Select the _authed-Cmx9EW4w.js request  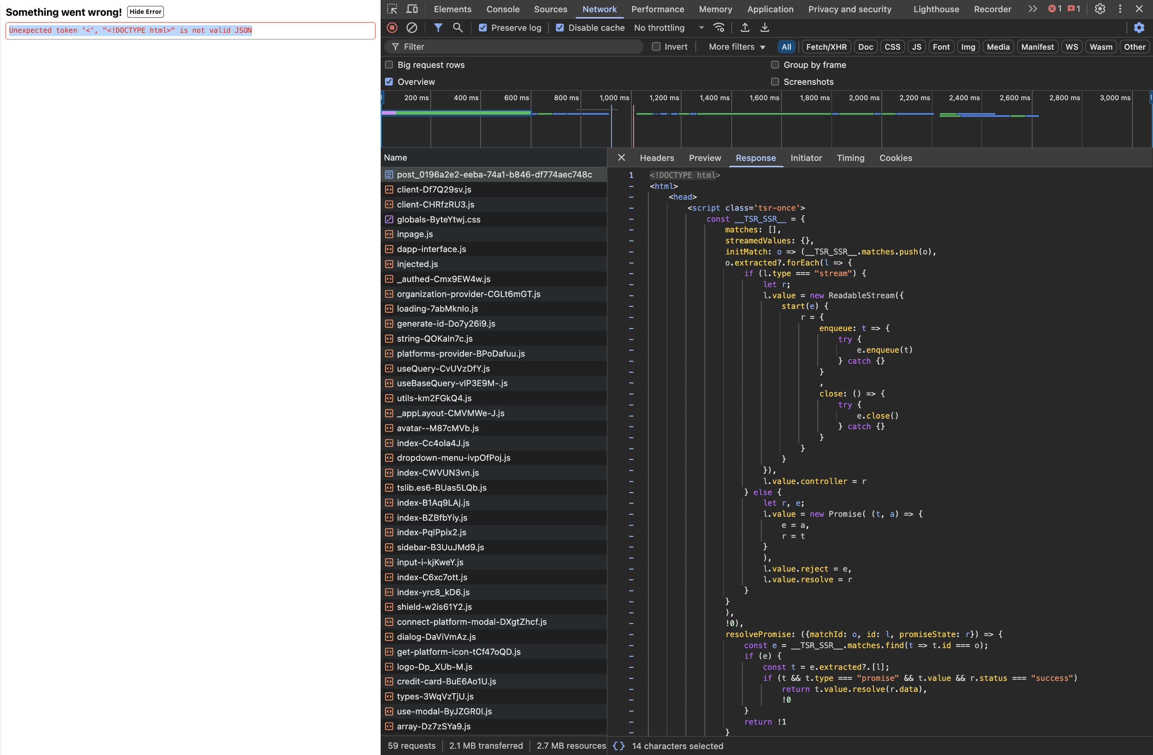(494, 279)
